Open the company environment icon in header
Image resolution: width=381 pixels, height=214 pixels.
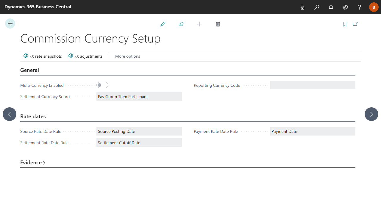point(302,7)
